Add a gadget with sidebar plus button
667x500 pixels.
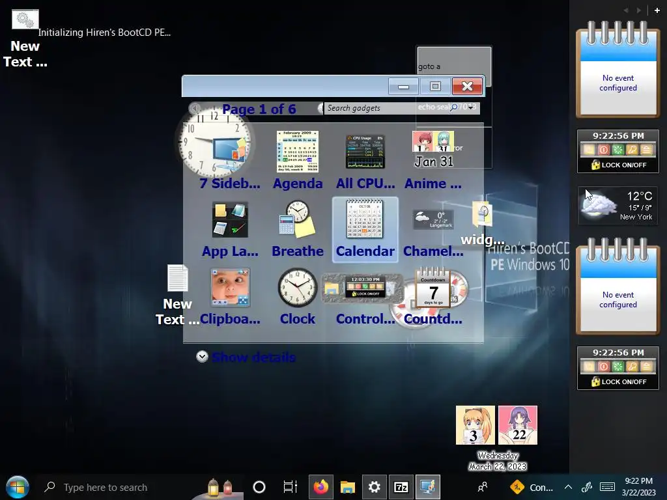coord(657,10)
